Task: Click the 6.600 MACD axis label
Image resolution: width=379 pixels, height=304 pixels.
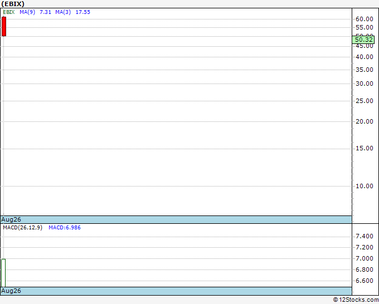Action: point(365,281)
